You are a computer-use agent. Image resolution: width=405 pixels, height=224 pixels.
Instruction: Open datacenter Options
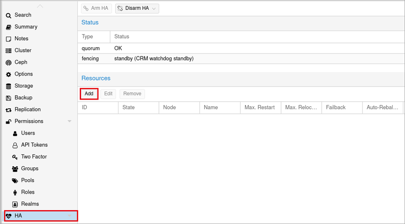[40, 74]
